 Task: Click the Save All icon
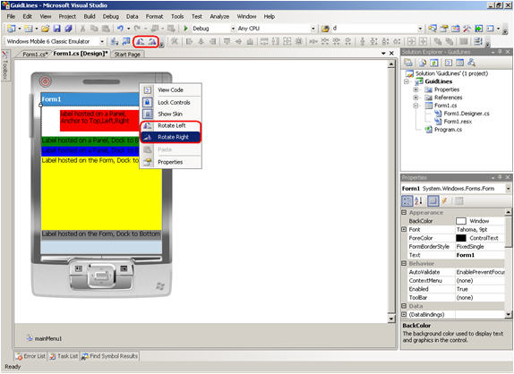68,29
